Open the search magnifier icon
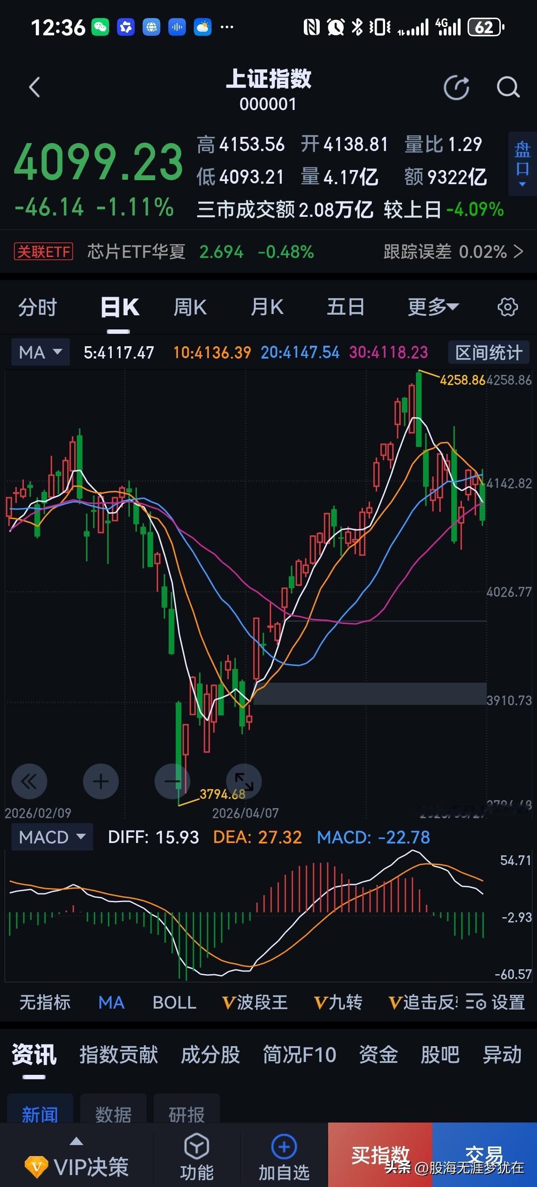This screenshot has height=1187, width=537. tap(508, 87)
